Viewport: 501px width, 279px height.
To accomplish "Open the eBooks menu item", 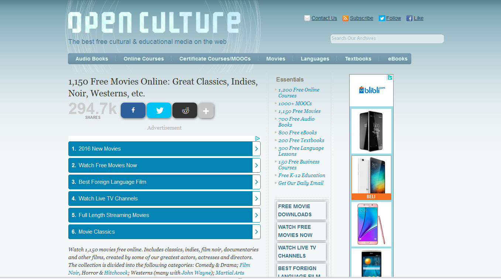I will pyautogui.click(x=398, y=59).
